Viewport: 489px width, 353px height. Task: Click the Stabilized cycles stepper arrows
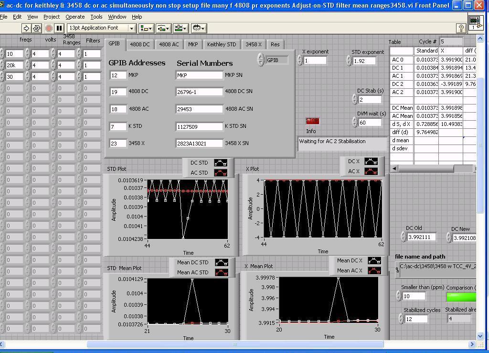point(401,319)
